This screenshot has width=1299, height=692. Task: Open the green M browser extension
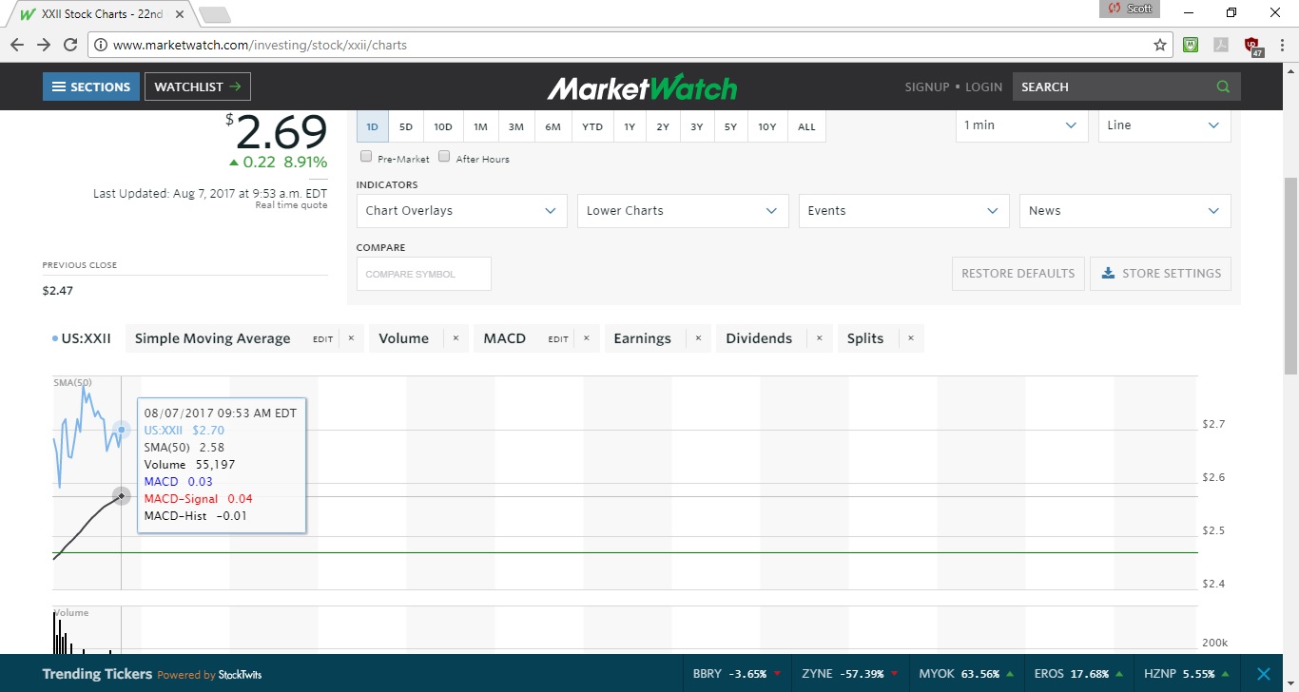pyautogui.click(x=1191, y=45)
